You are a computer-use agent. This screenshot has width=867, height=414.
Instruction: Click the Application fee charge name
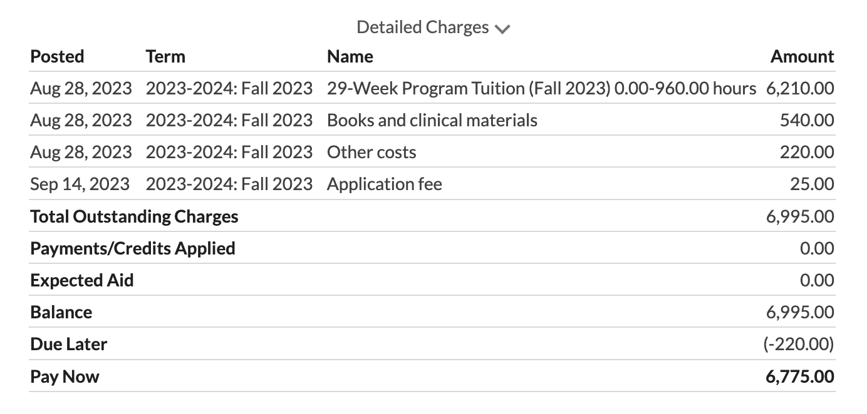click(x=384, y=184)
